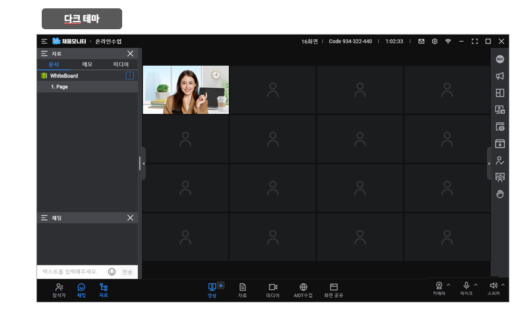Viewport: 522px width, 312px height.
Task: Collapse the left panel with the handle arrow
Action: coord(143,163)
